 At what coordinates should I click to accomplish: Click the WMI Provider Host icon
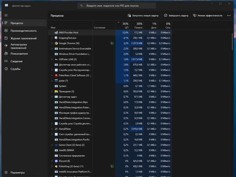point(56,33)
